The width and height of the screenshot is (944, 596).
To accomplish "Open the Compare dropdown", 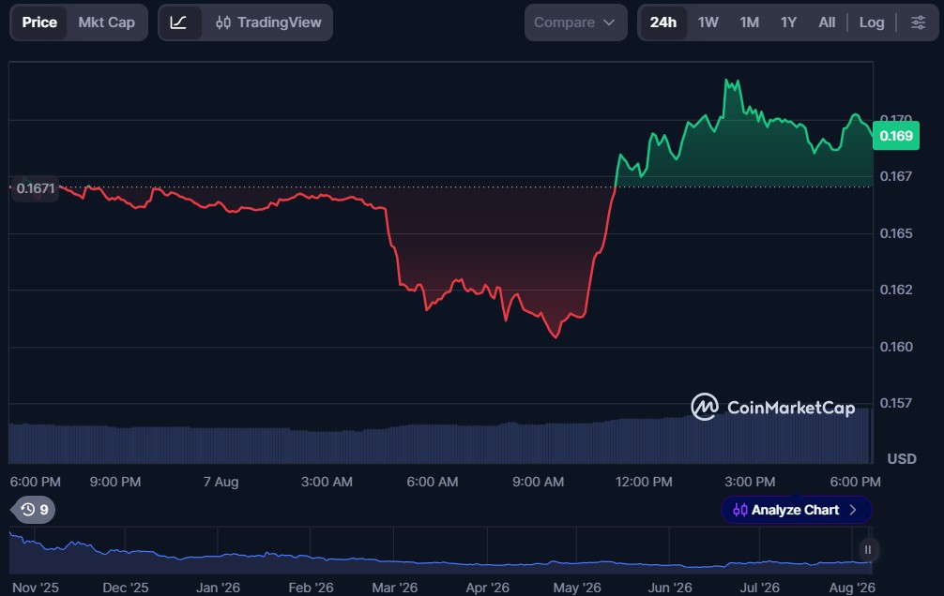I will pos(575,22).
